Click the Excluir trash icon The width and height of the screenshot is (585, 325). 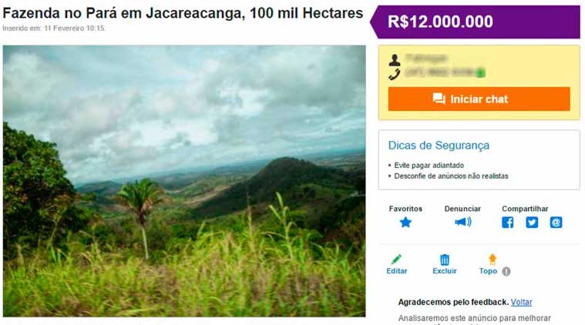(445, 260)
